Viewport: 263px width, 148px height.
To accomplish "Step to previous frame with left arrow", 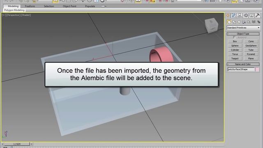I will coord(2,144).
